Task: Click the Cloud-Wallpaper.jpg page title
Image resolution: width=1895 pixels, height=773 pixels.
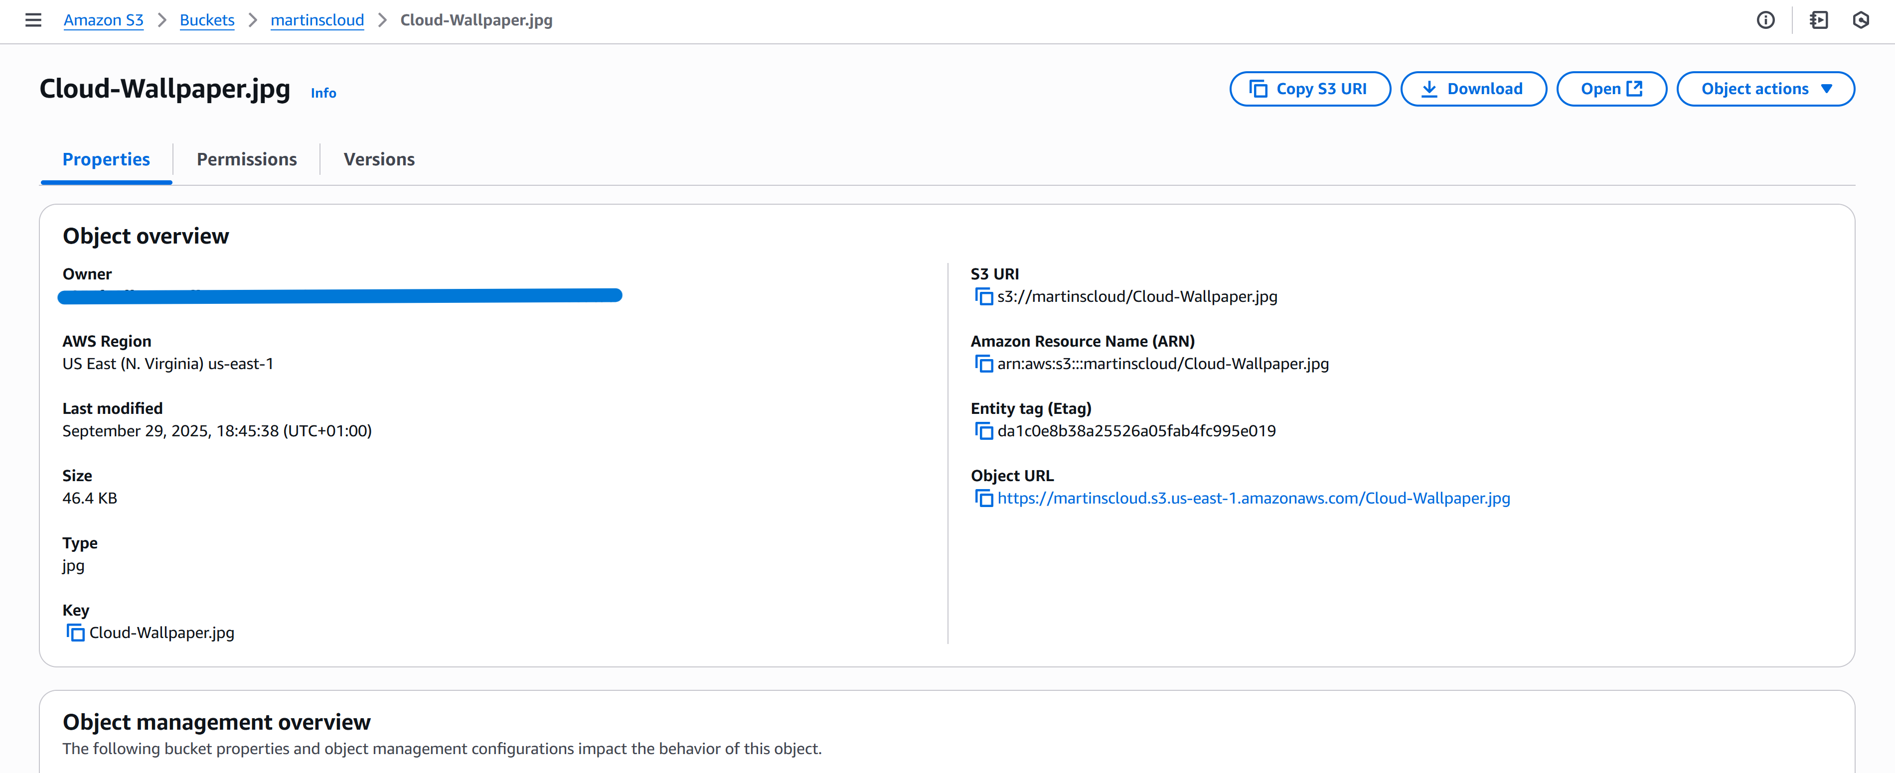Action: 165,89
